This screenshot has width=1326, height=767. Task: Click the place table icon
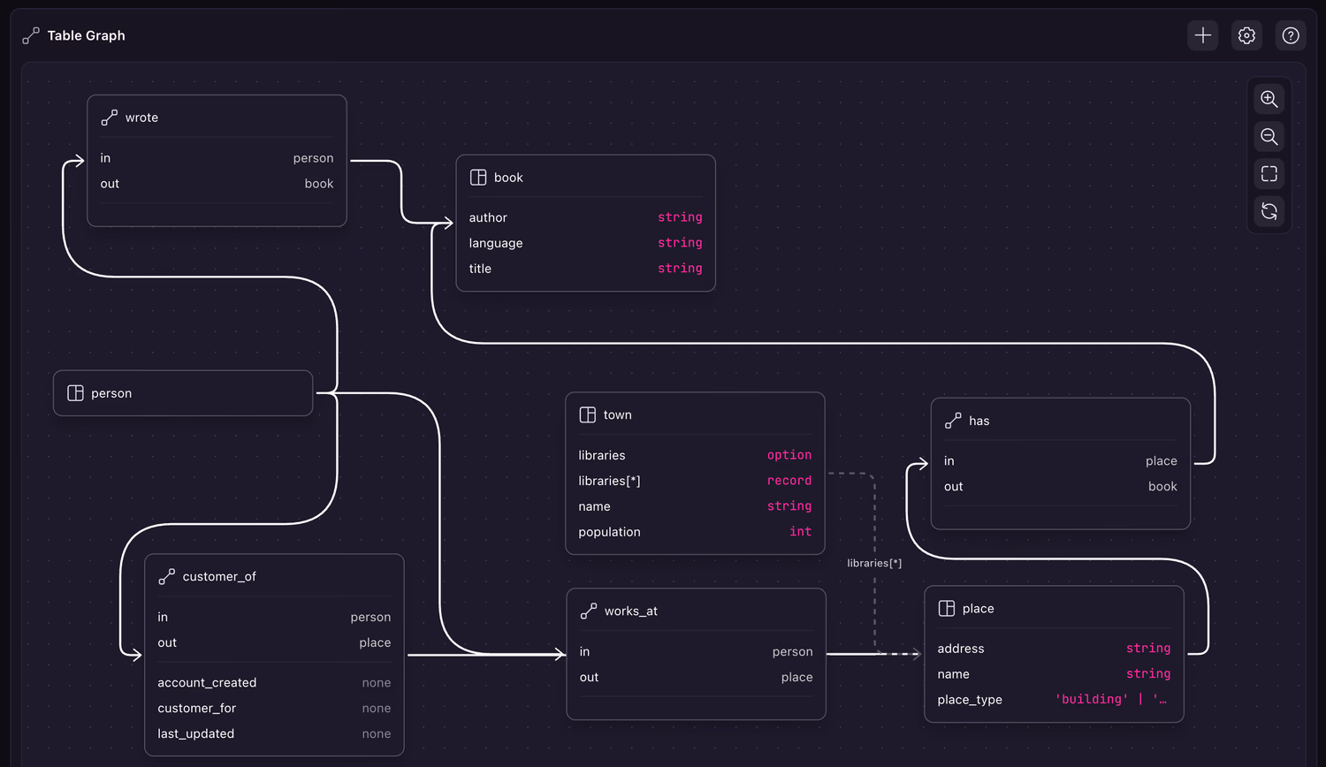point(946,608)
